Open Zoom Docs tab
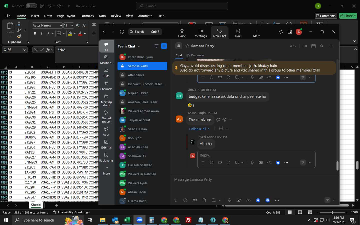Screen dimensions: 360x225 238,33
